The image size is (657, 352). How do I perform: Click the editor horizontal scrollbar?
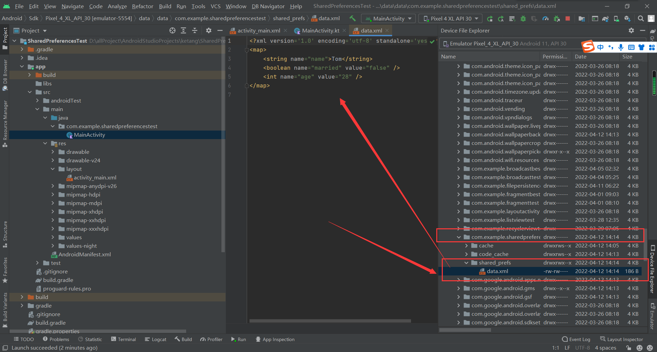[x=330, y=321]
